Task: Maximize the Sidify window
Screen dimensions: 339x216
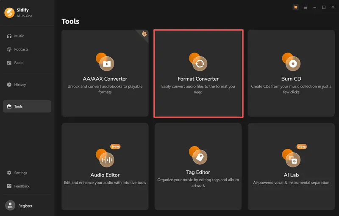Action: 324,7
